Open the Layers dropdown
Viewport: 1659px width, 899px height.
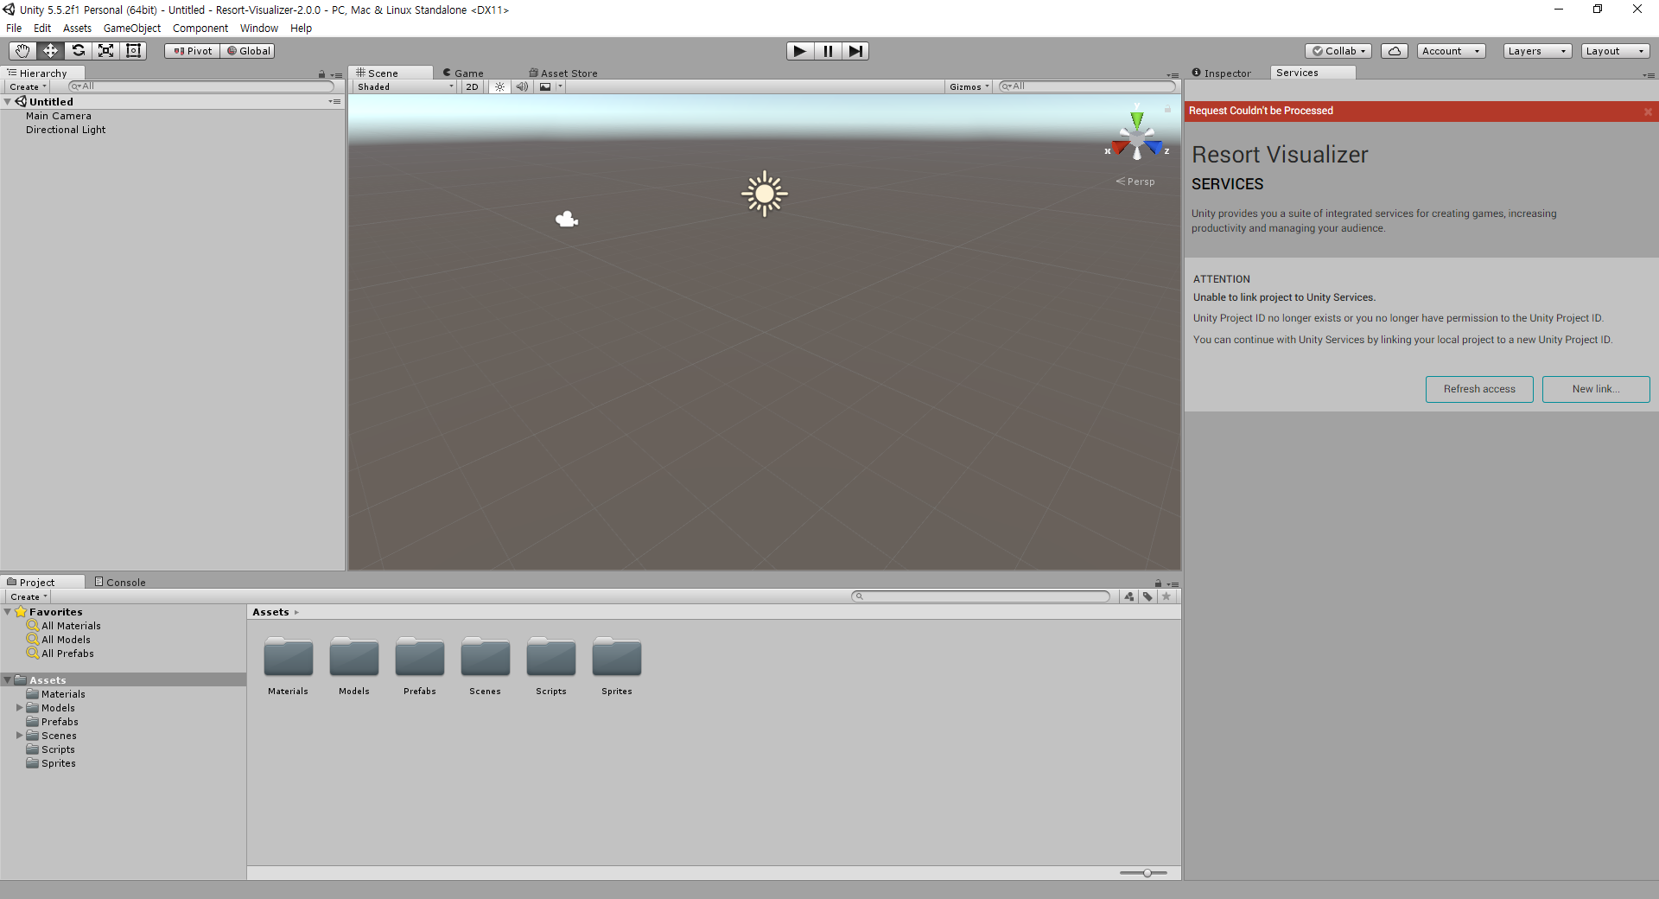click(x=1537, y=51)
